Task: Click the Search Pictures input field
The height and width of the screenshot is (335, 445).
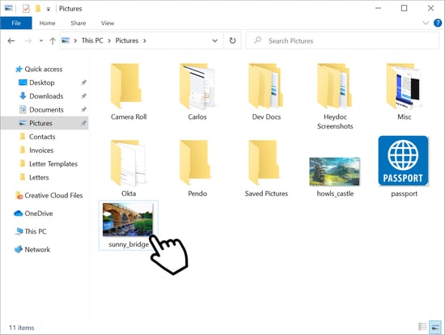Action: [x=342, y=40]
